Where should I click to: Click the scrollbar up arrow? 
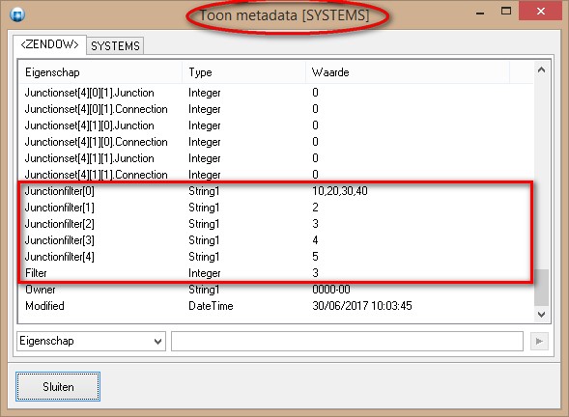[x=541, y=70]
